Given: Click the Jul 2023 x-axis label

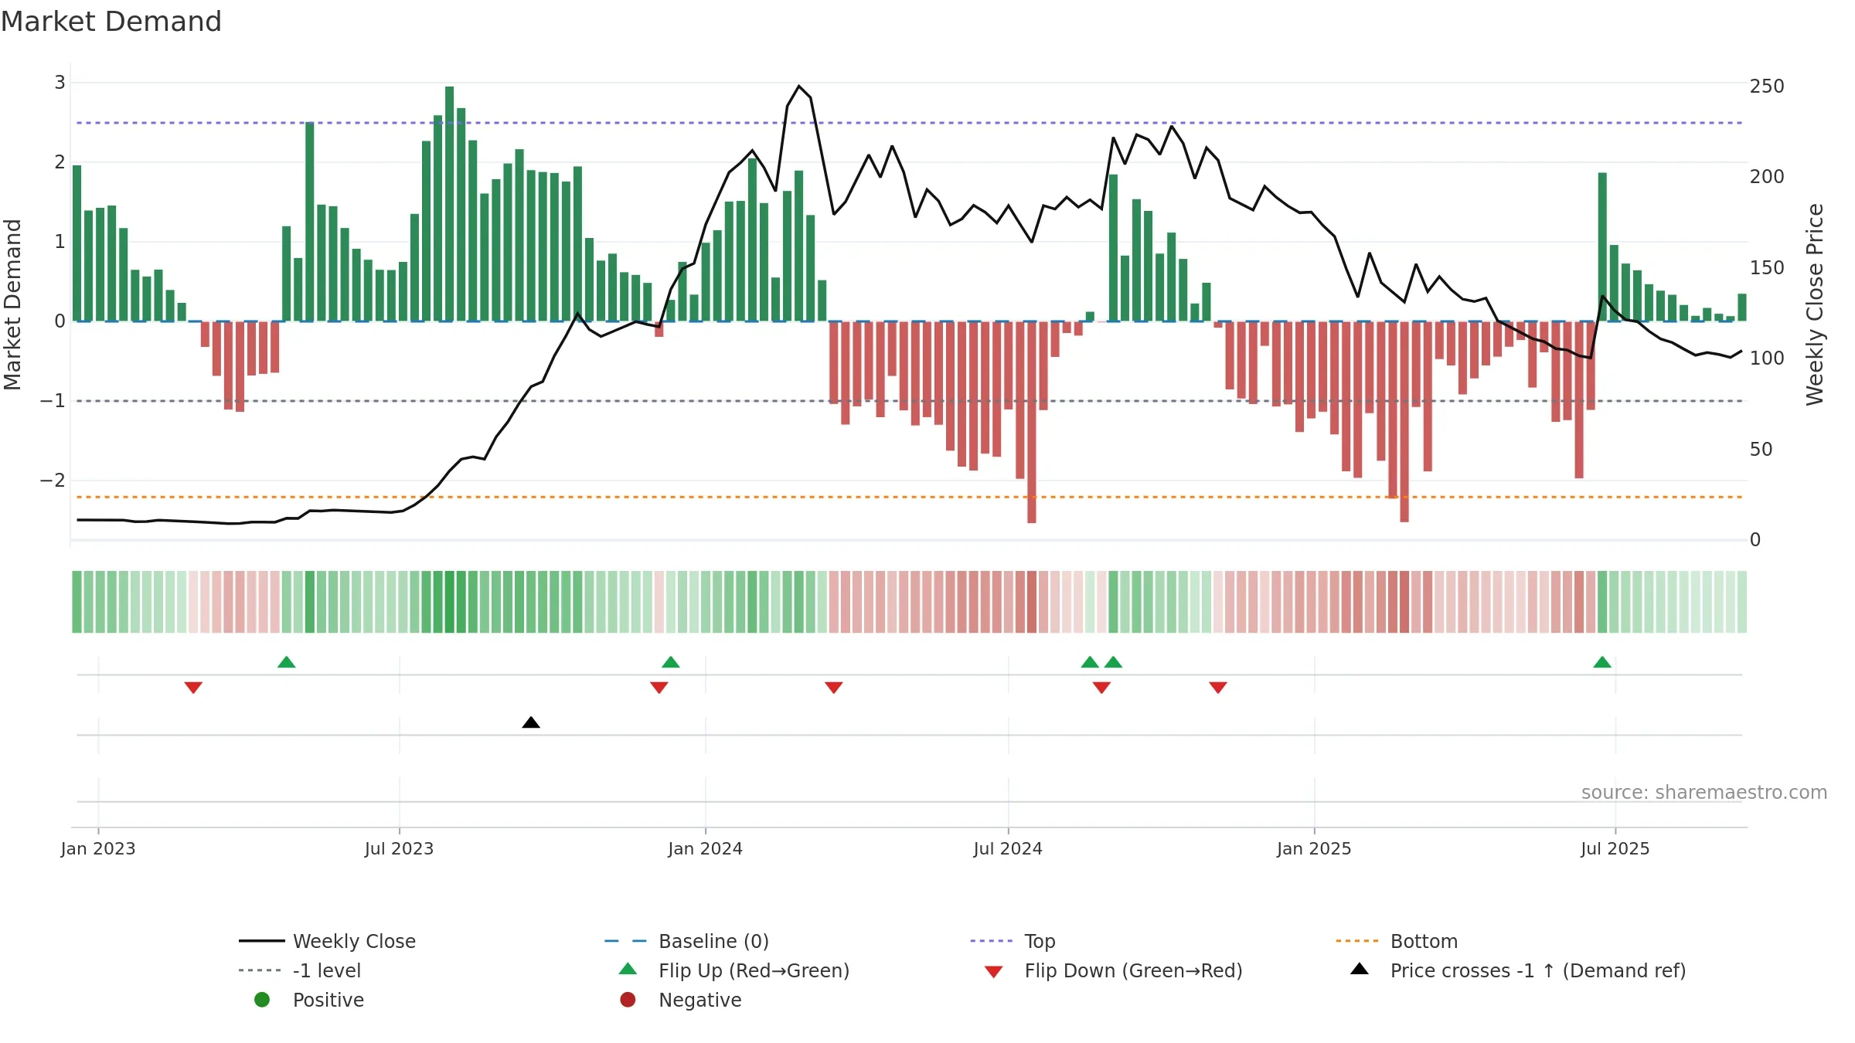Looking at the screenshot, I should click(399, 848).
